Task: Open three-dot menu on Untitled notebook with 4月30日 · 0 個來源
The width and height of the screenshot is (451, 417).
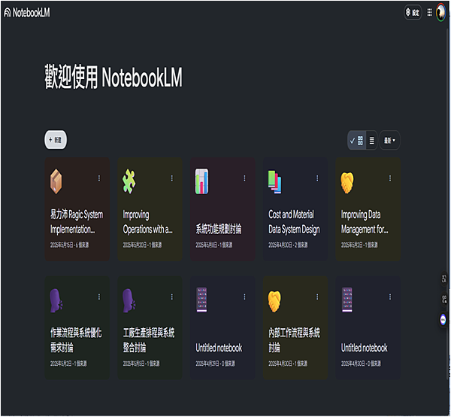Action: point(390,297)
